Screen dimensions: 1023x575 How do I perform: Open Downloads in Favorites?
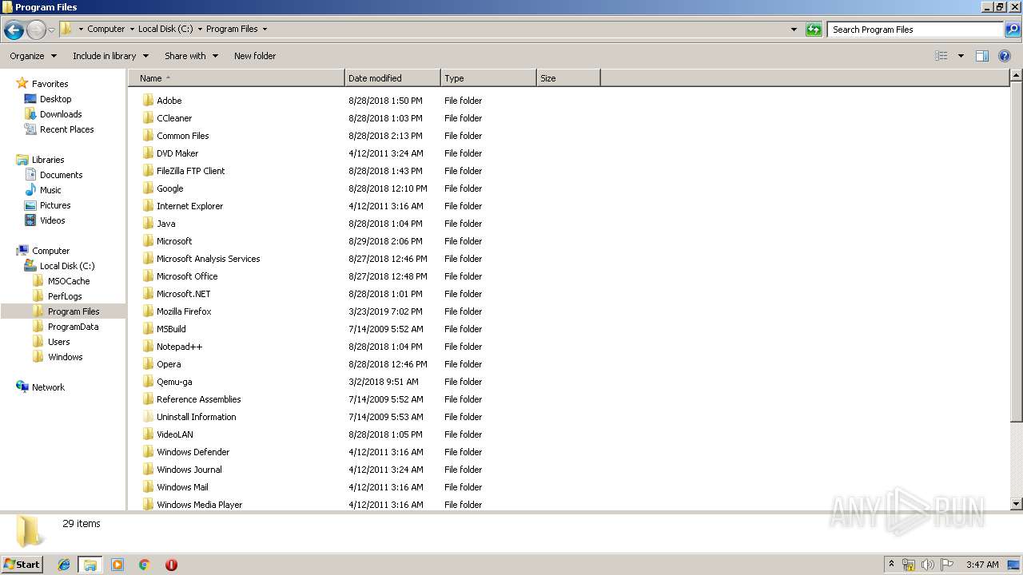(61, 114)
